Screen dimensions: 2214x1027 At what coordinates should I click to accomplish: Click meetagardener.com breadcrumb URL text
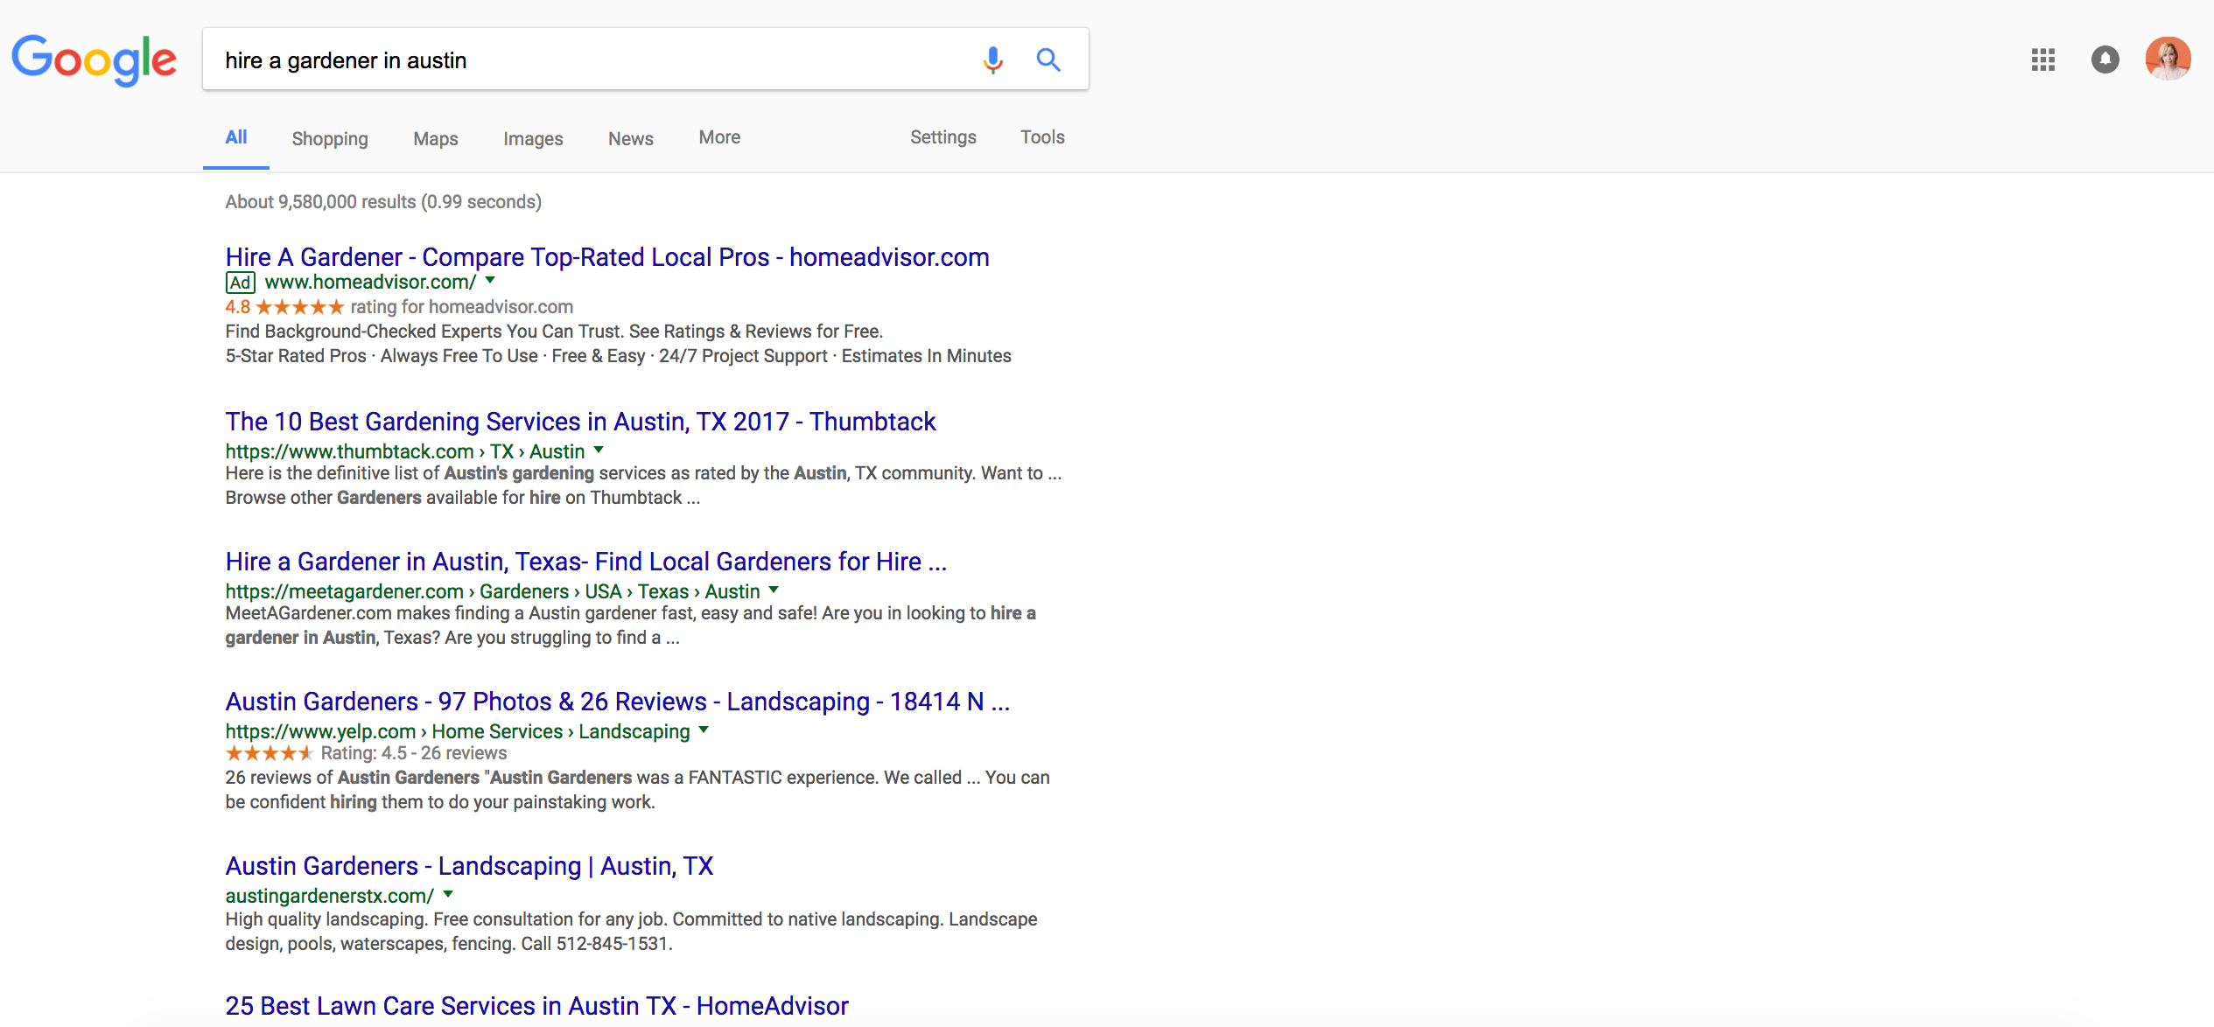click(x=493, y=591)
